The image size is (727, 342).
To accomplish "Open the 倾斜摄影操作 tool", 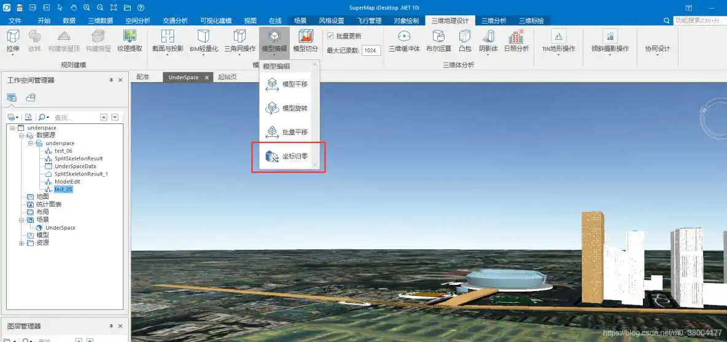I will [x=610, y=42].
